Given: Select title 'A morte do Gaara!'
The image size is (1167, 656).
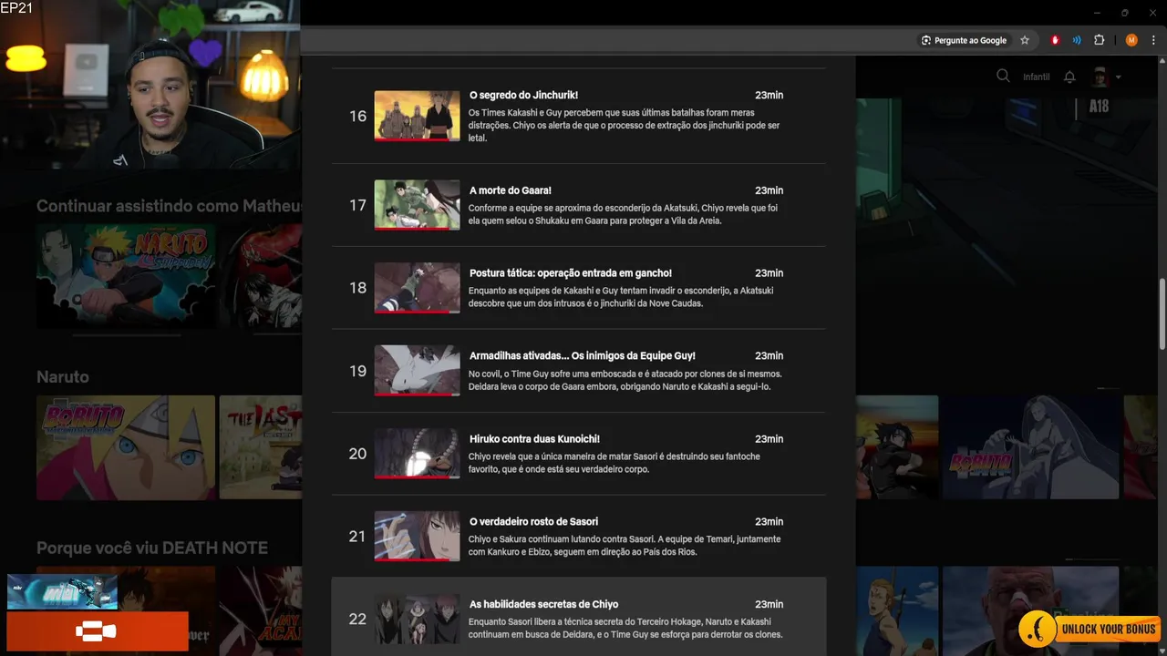Looking at the screenshot, I should [x=510, y=190].
